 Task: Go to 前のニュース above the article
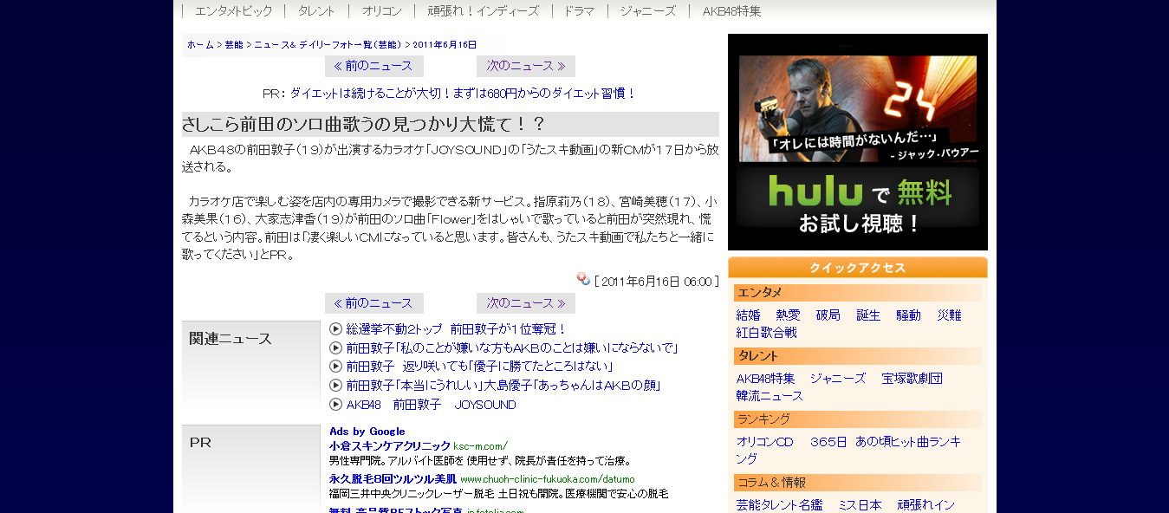click(374, 66)
